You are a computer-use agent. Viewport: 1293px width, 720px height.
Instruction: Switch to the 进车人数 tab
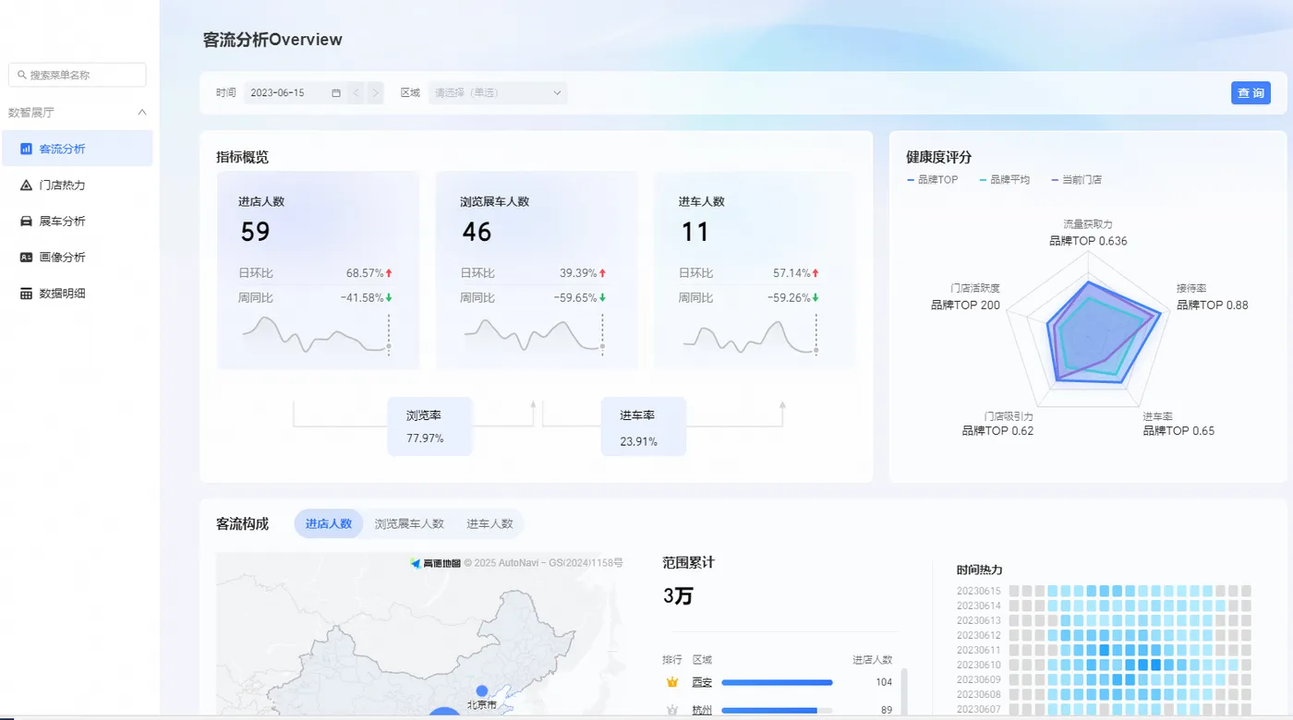click(x=489, y=523)
